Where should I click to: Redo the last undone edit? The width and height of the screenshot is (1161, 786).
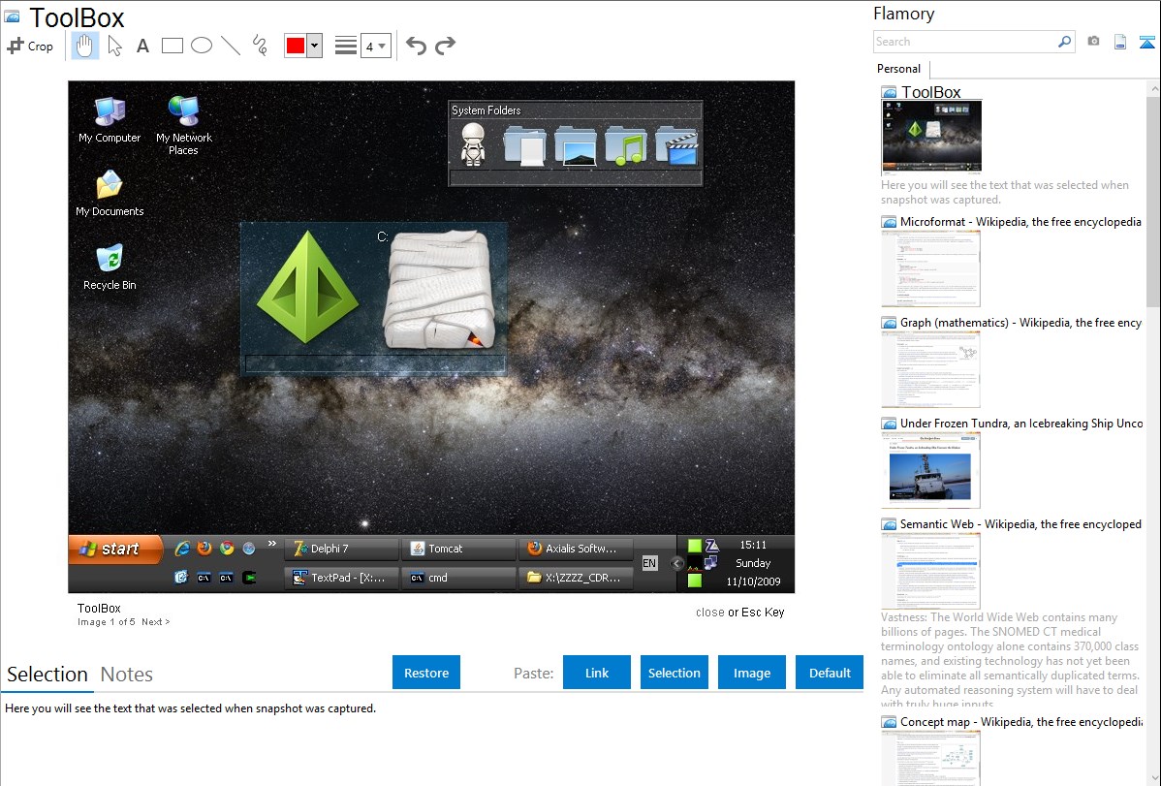(x=445, y=46)
